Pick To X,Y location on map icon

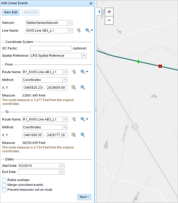pyautogui.click(x=74, y=135)
